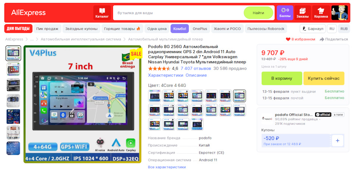This screenshot has height=172, width=358.
Task: Click search field with бутылка для воды
Action: tap(178, 13)
